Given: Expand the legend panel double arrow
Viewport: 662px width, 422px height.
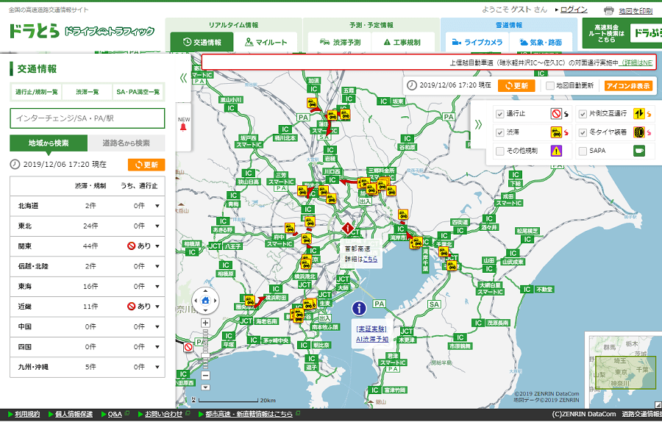Looking at the screenshot, I should (478, 124).
